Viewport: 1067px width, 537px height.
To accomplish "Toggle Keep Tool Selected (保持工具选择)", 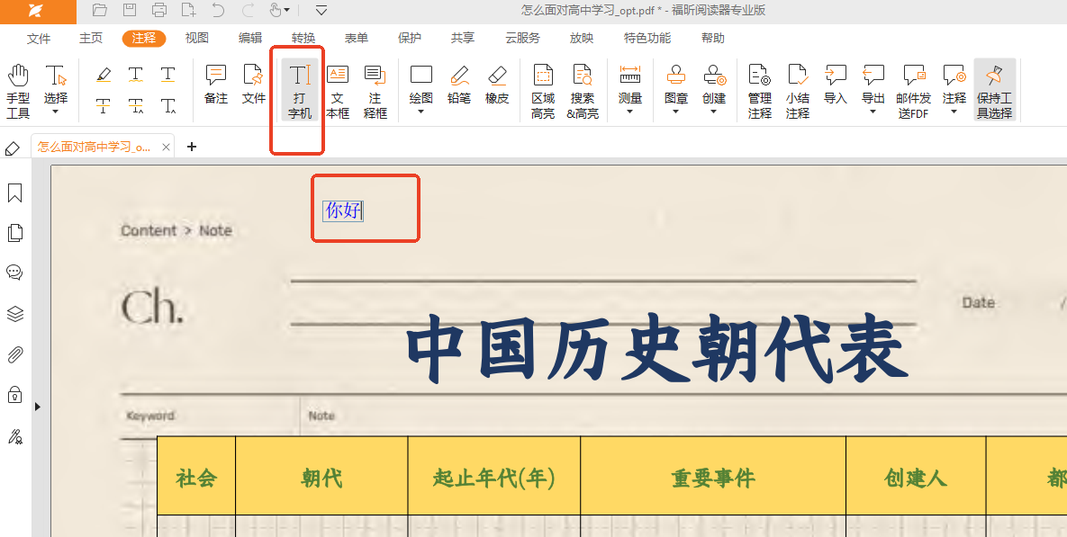I will tap(994, 91).
